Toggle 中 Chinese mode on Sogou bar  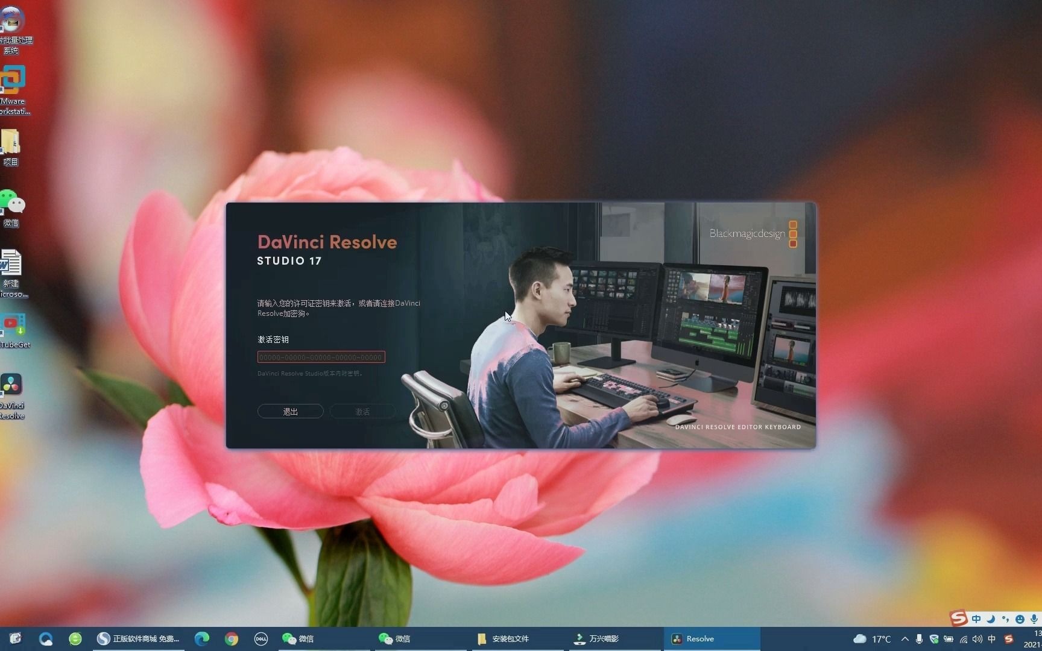coord(976,619)
